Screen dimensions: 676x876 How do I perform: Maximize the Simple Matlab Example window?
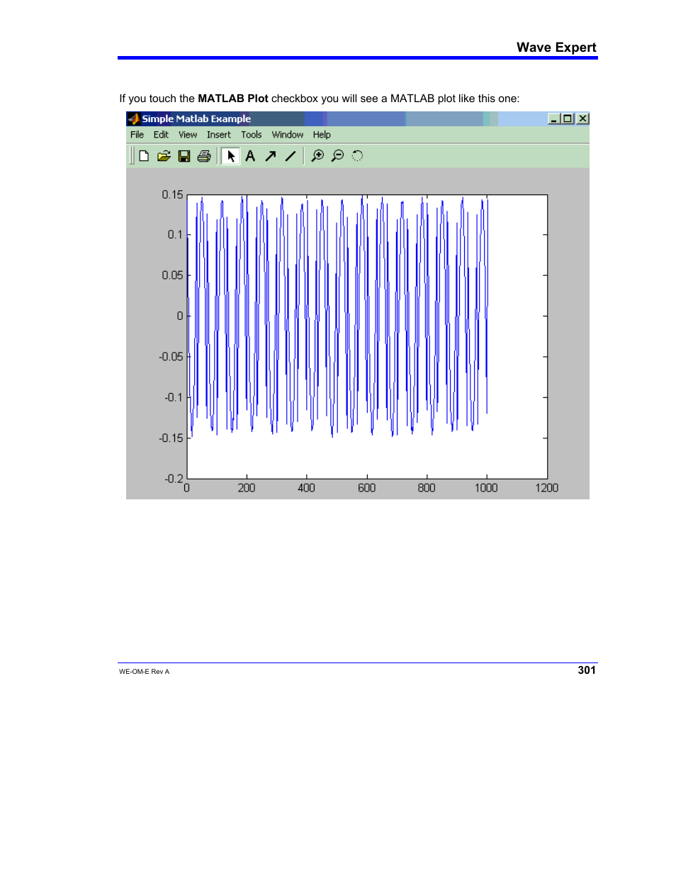(x=568, y=118)
